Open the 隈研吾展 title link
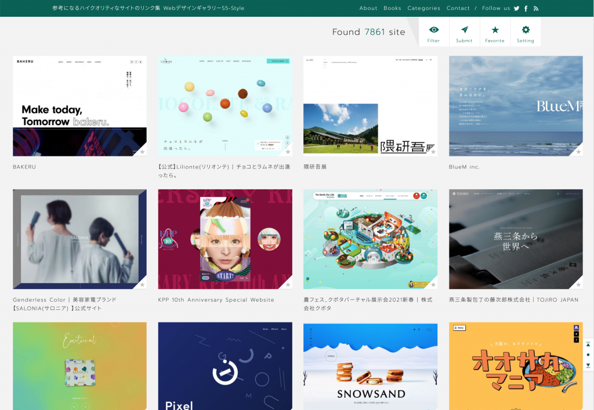The height and width of the screenshot is (410, 594). (x=315, y=167)
